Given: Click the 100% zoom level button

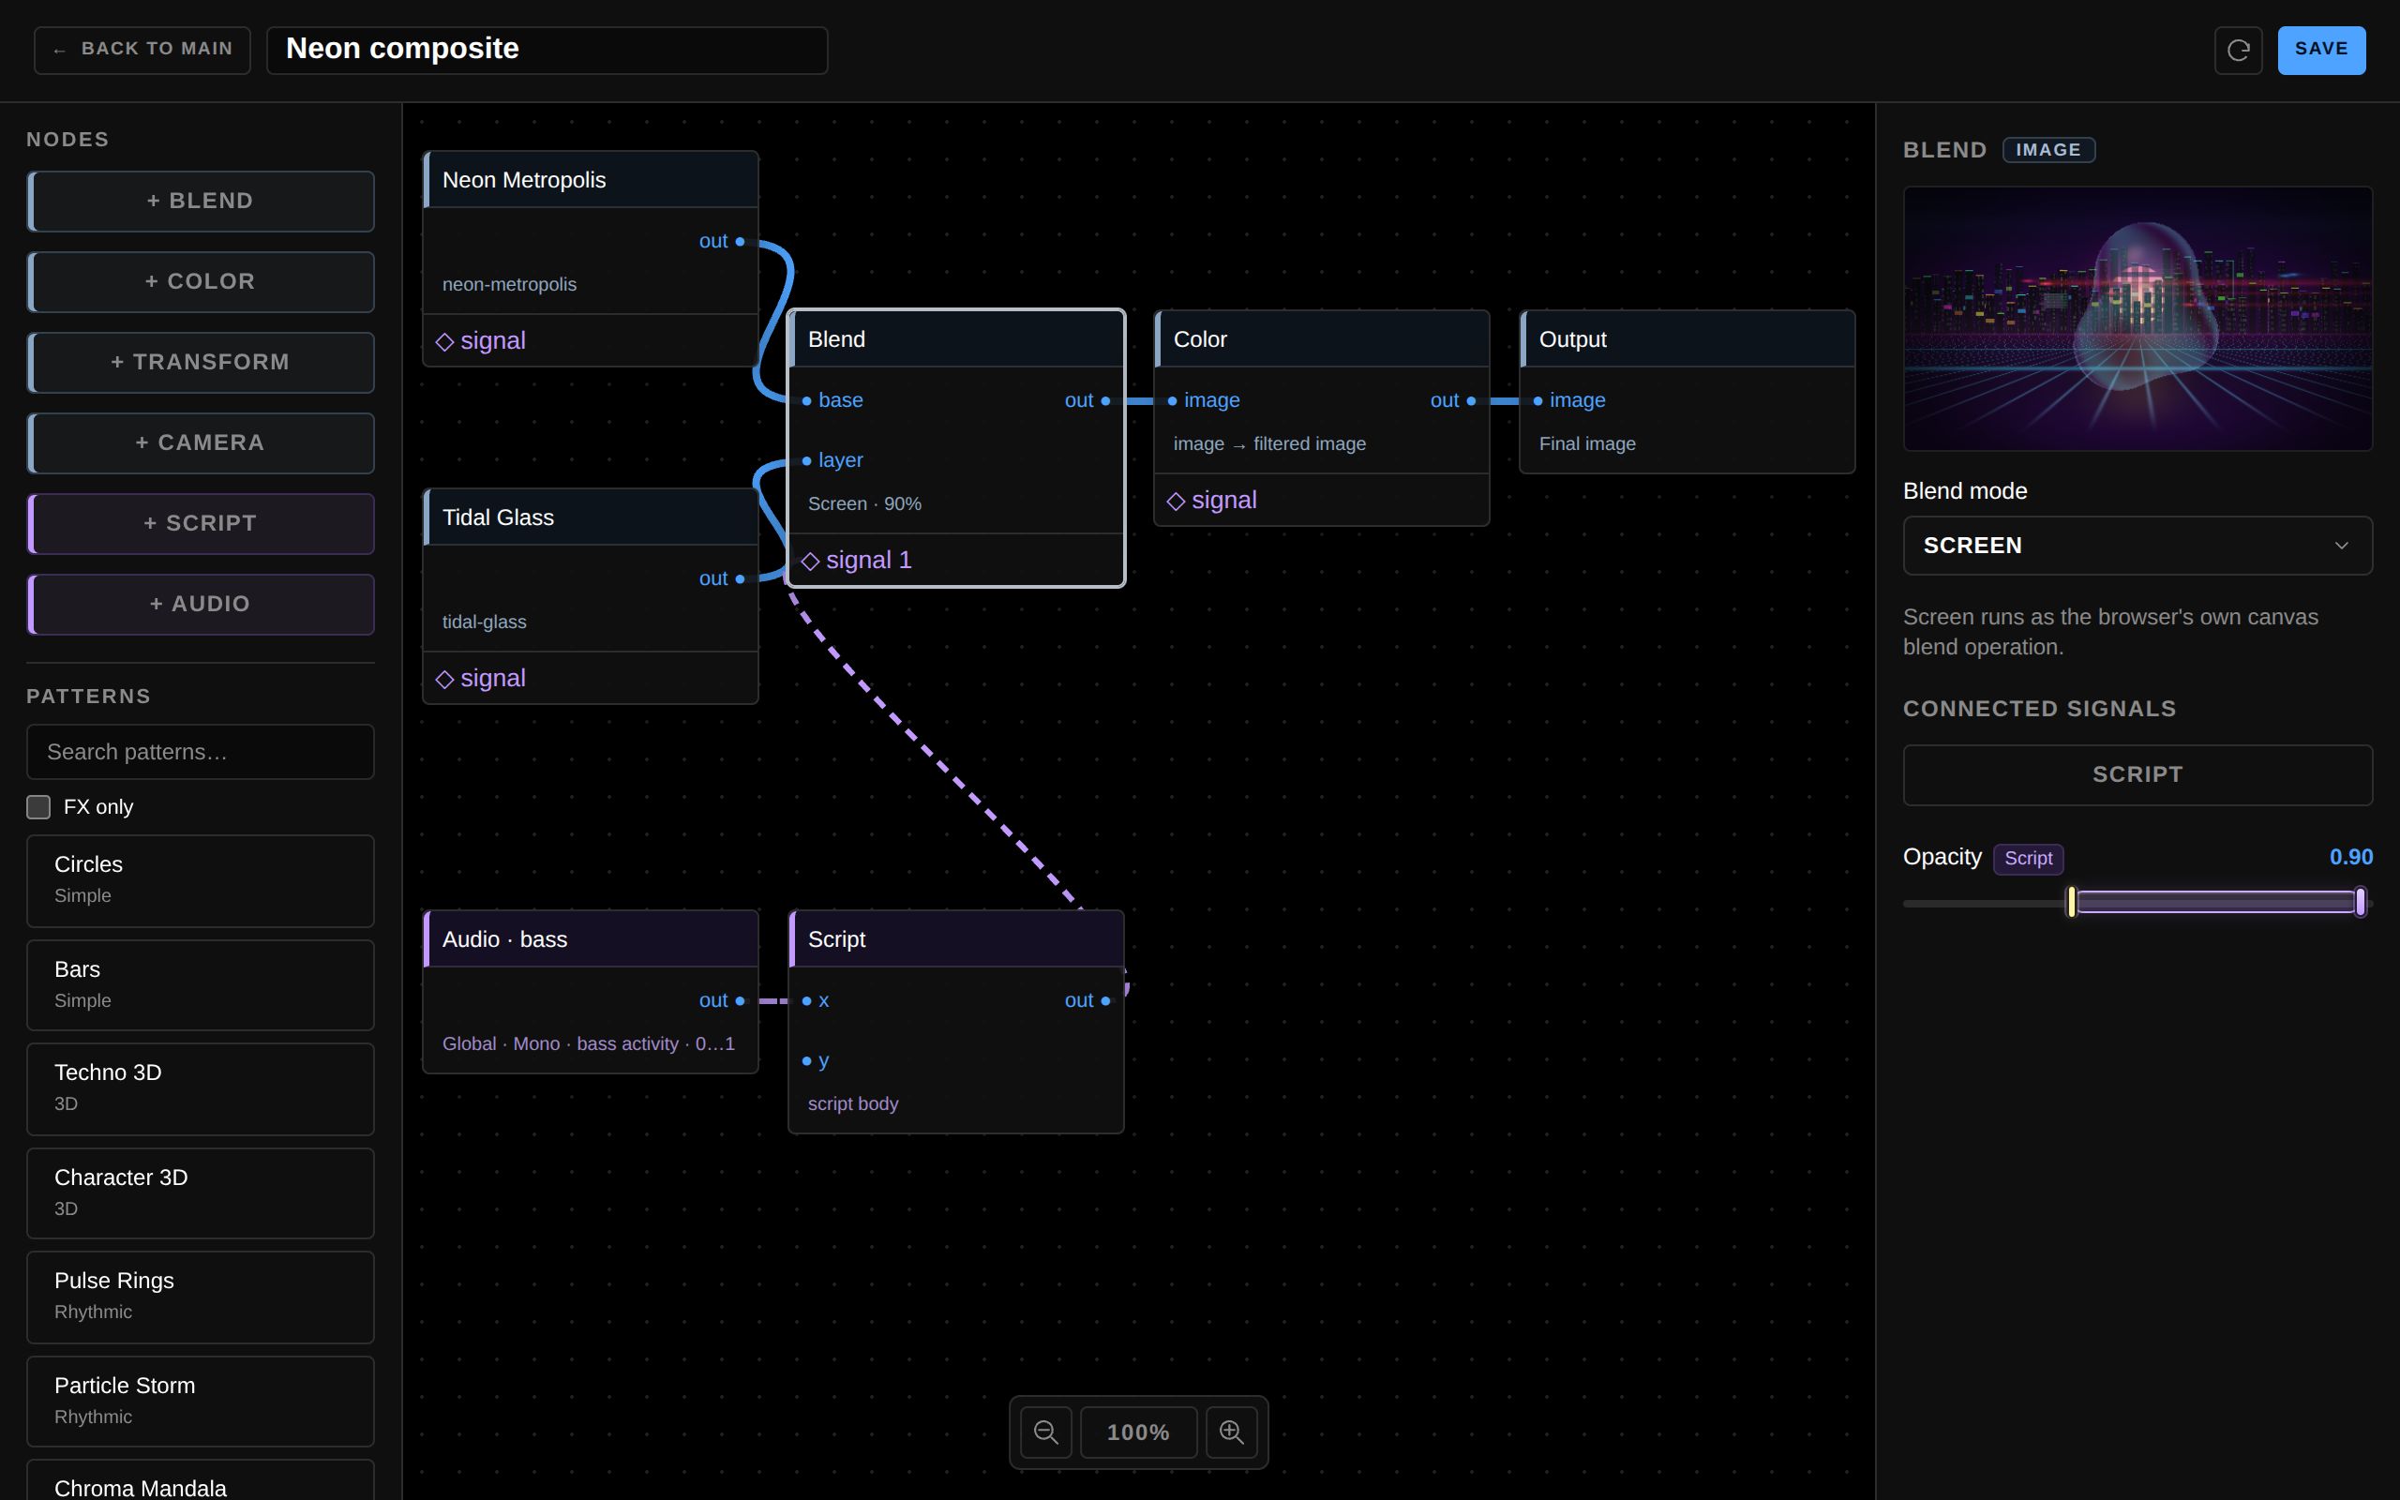Looking at the screenshot, I should click(1137, 1432).
